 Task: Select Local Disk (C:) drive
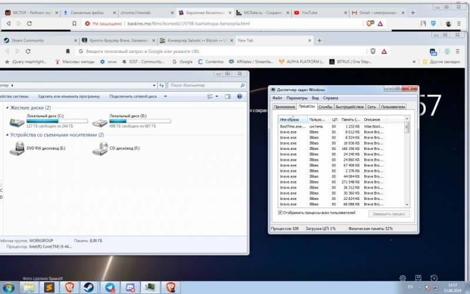click(49, 121)
